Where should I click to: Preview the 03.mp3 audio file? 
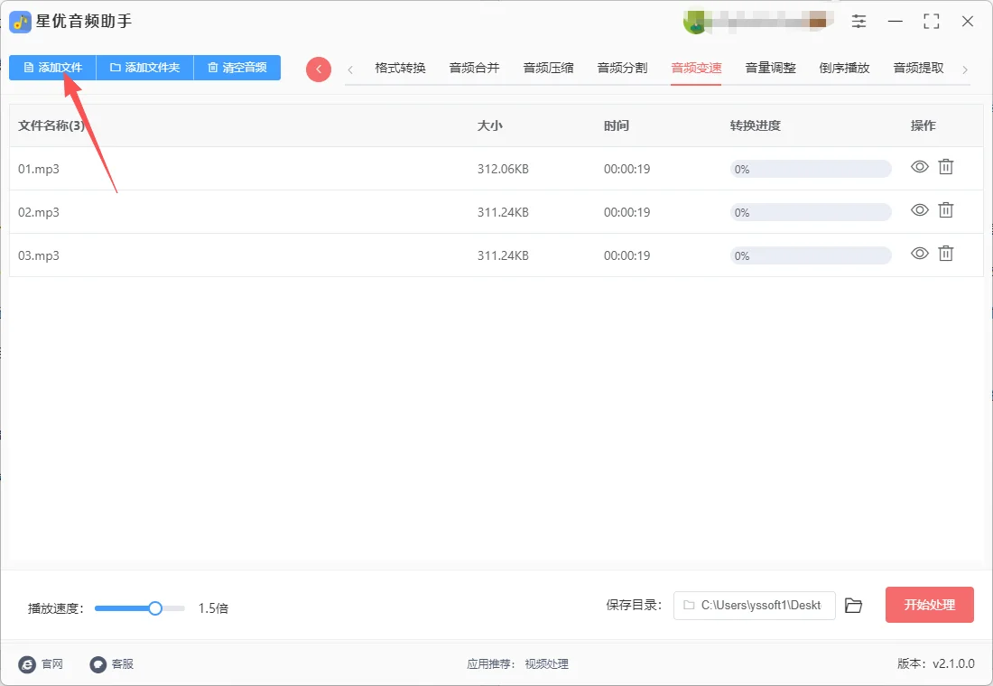(919, 255)
